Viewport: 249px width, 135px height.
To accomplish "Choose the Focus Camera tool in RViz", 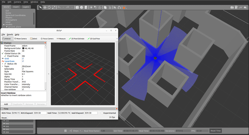I will [47, 39].
